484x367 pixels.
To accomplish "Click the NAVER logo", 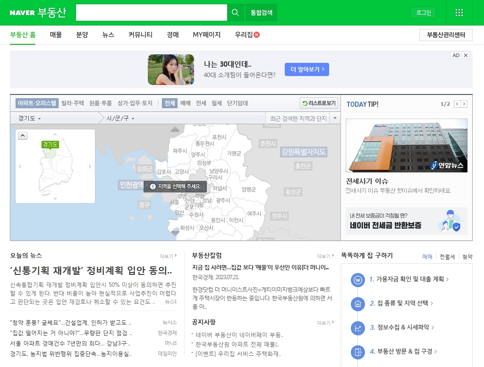I will pos(22,13).
